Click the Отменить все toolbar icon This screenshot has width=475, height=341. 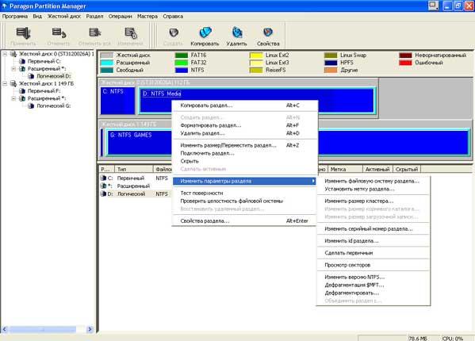[x=94, y=33]
